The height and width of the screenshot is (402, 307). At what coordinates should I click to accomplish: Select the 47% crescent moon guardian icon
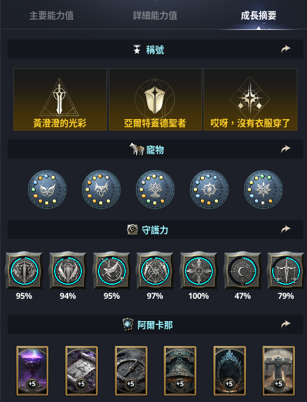[x=242, y=271]
